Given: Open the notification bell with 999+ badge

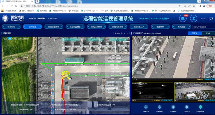Looking at the screenshot, I should click(x=183, y=18).
